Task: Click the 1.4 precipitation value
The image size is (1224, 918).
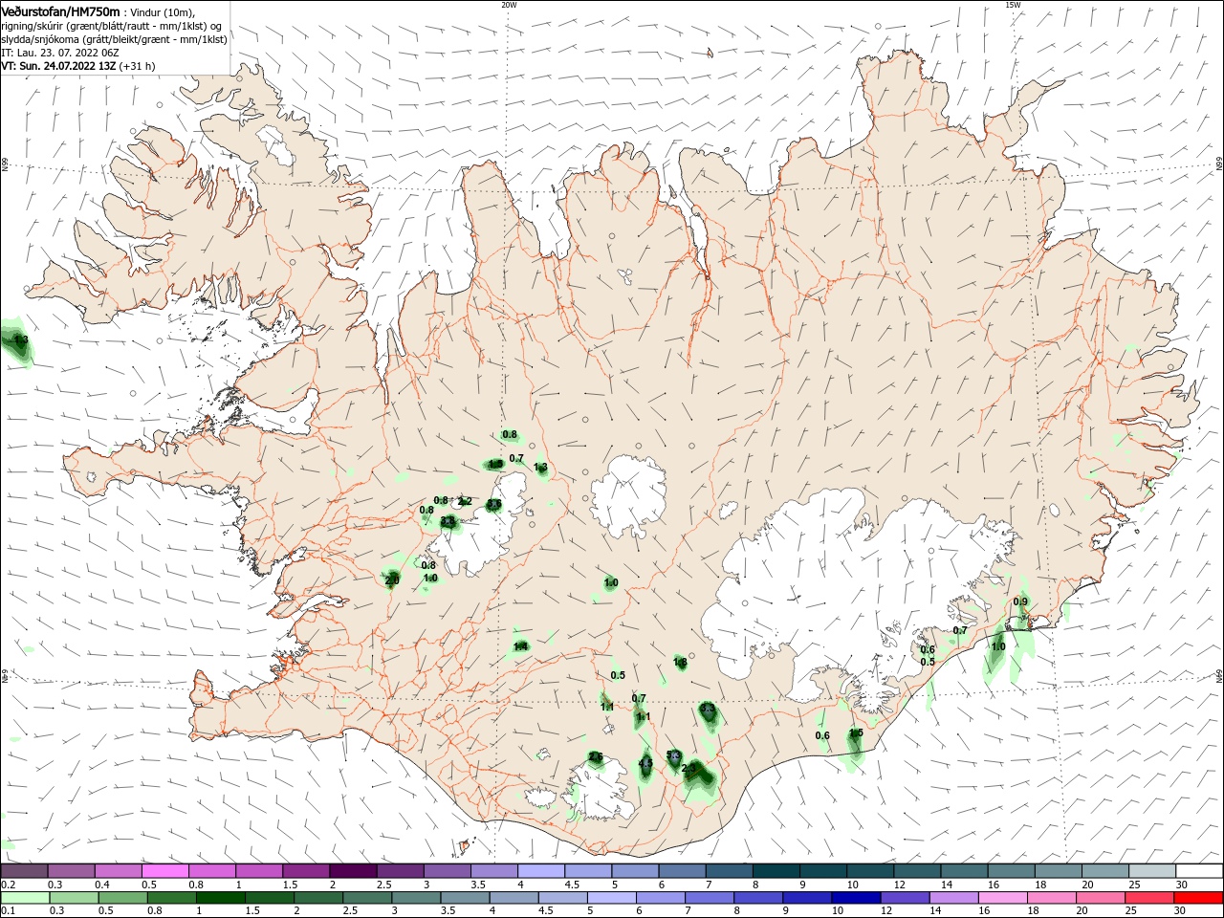Action: [x=520, y=647]
